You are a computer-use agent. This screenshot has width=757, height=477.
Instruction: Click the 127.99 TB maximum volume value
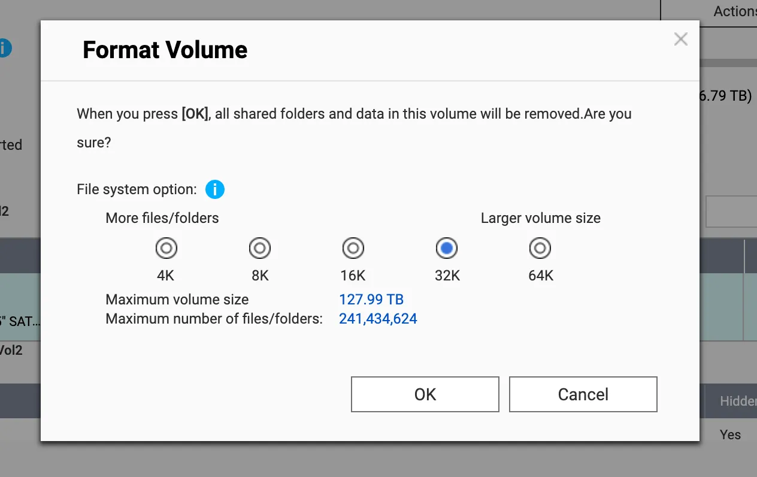tap(371, 300)
